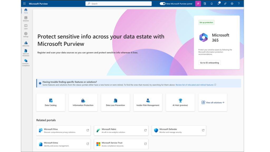270x152 pixels.
Task: Click the Microsoft Service Trust logo icon
Action: [x=98, y=144]
